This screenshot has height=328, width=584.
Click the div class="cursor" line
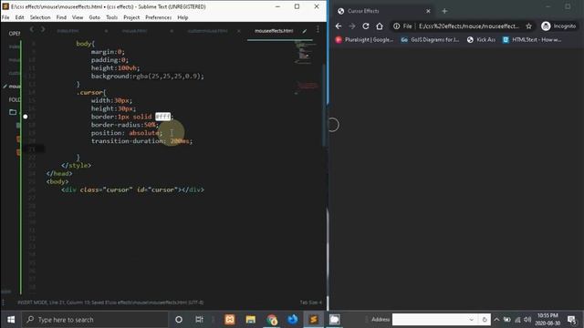tap(132, 190)
